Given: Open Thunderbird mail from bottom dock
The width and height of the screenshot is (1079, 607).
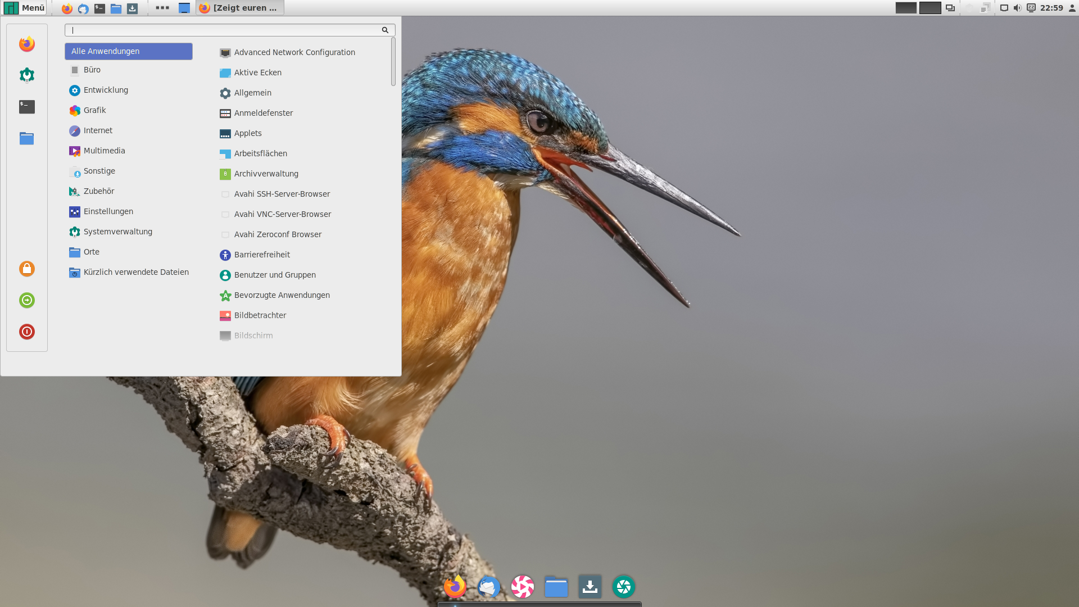Looking at the screenshot, I should [x=488, y=587].
